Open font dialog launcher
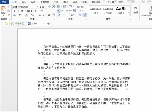The image size is (153, 112). 55,20
